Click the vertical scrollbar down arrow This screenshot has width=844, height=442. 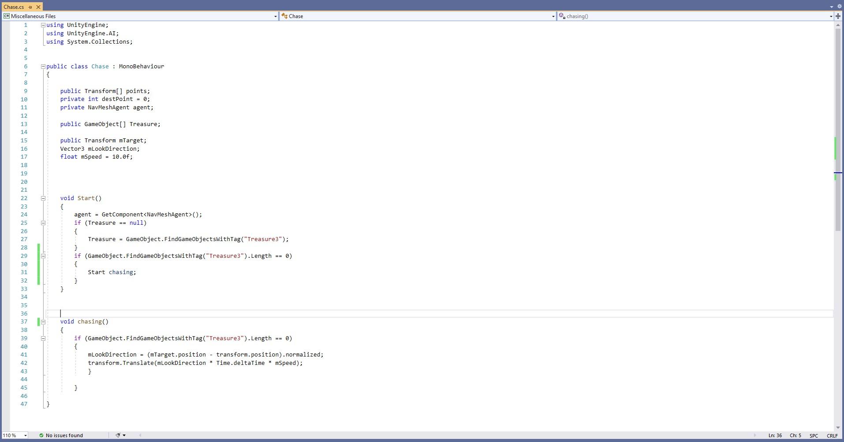click(x=837, y=427)
